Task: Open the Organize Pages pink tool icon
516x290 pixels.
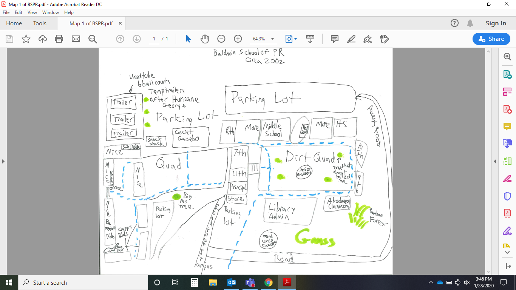Action: (x=507, y=92)
